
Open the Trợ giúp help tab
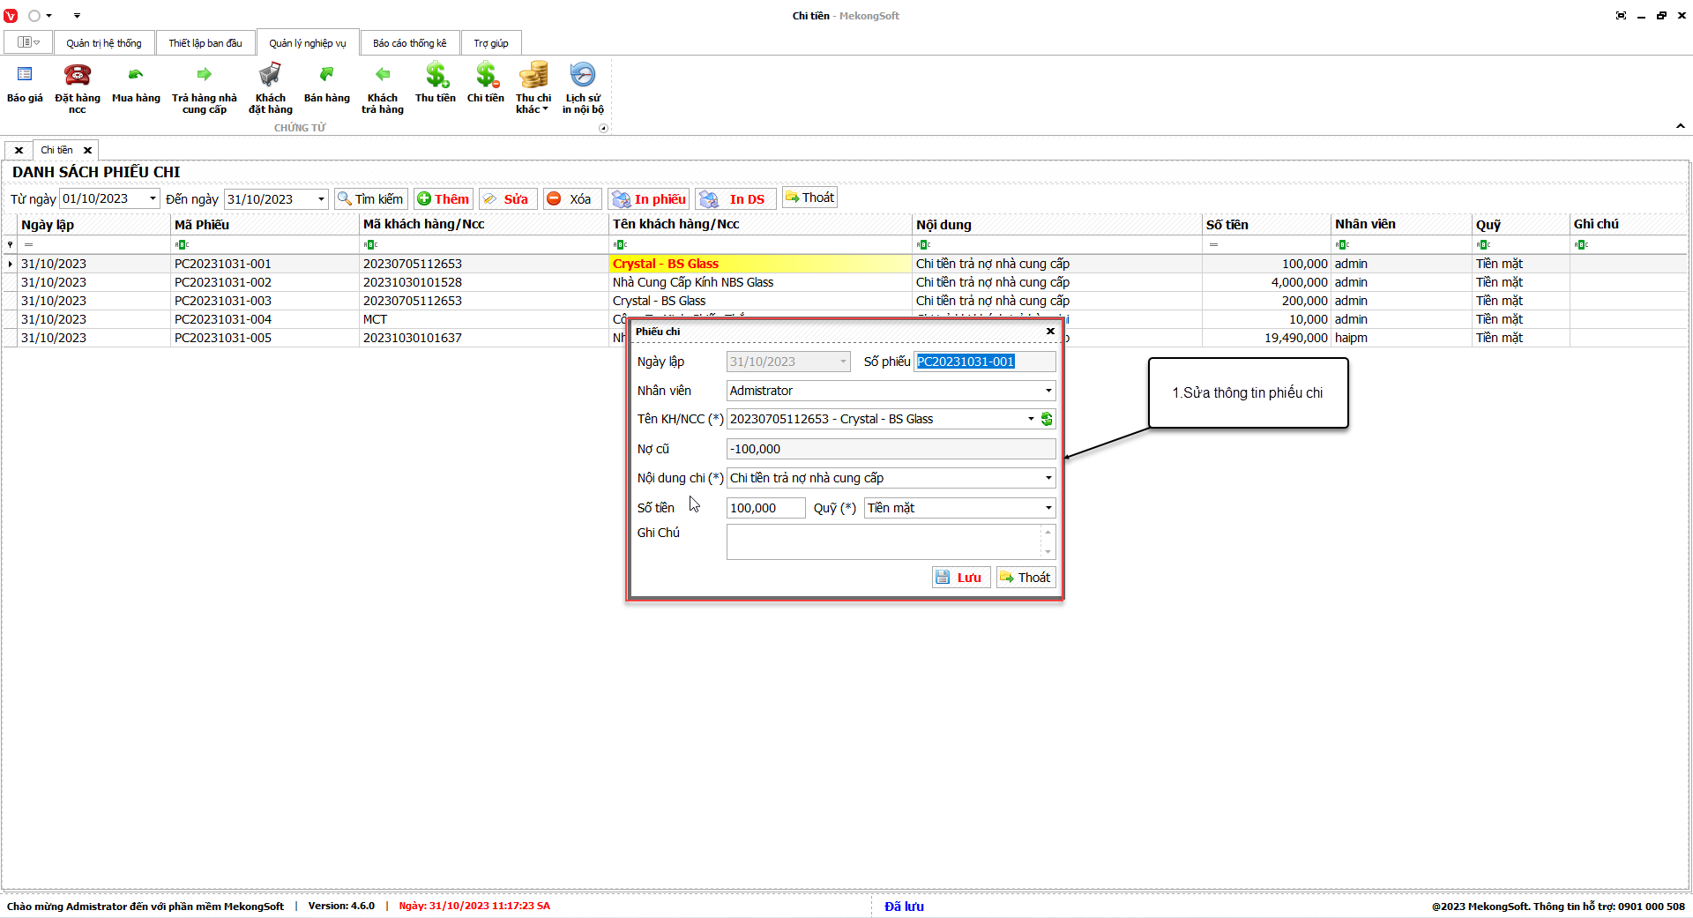coord(491,43)
